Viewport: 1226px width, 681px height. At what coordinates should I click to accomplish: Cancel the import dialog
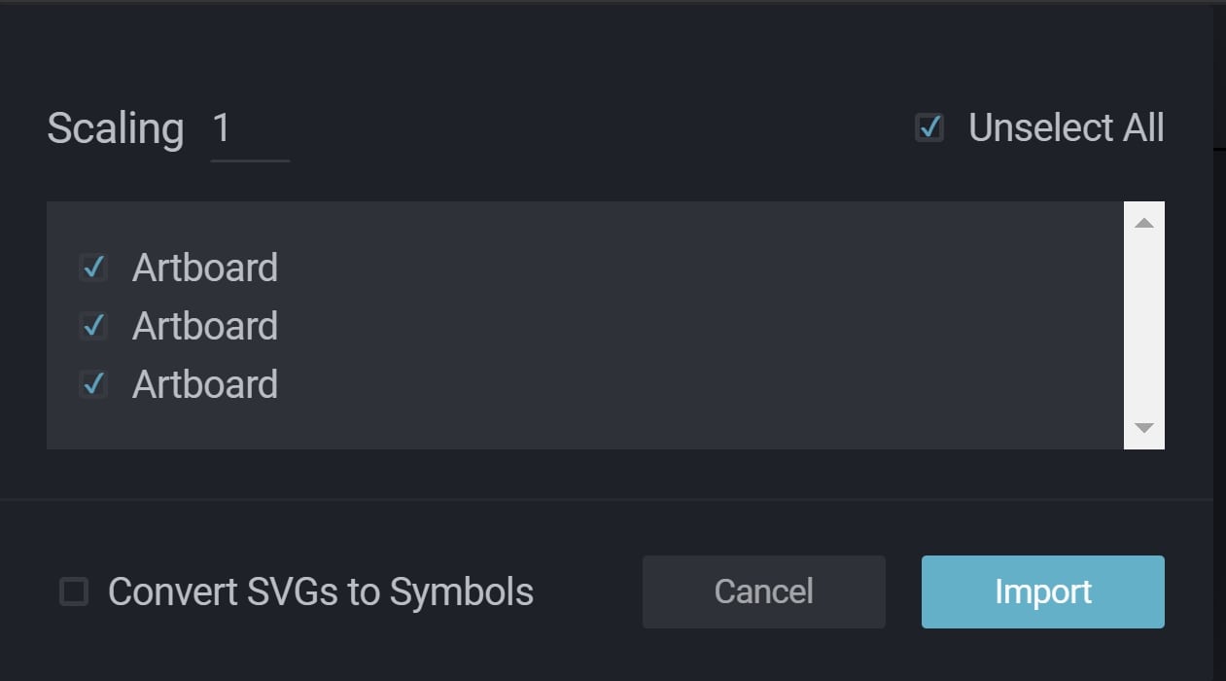pos(763,591)
